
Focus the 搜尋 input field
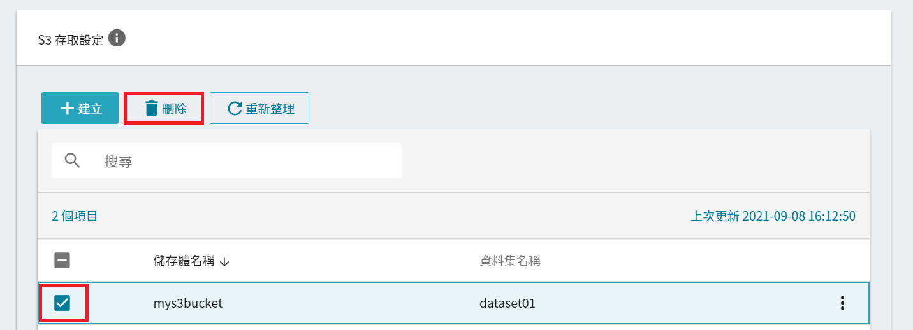point(227,160)
